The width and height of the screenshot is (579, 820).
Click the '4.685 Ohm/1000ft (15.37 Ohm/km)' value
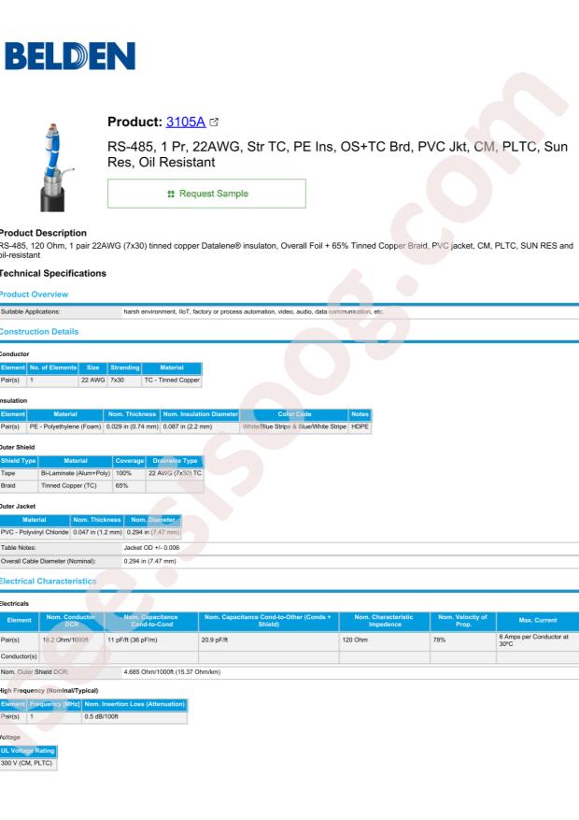point(172,672)
